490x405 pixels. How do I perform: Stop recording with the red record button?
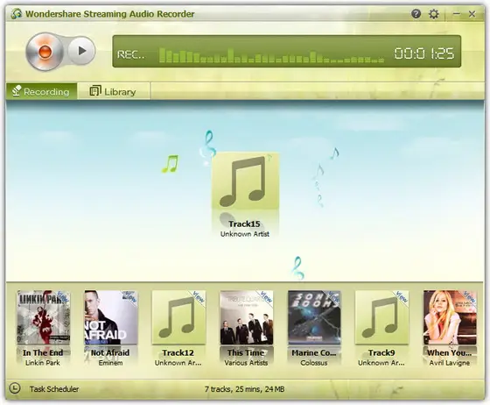(x=45, y=52)
